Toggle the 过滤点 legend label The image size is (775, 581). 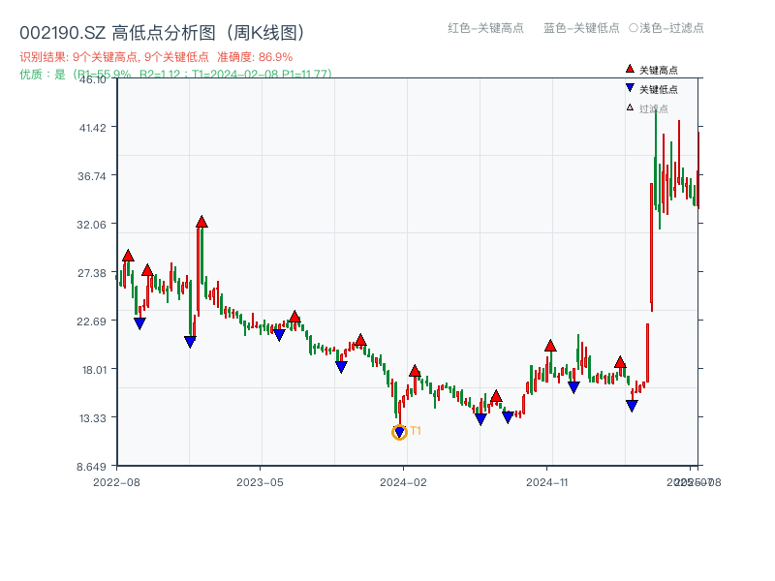pyautogui.click(x=653, y=108)
